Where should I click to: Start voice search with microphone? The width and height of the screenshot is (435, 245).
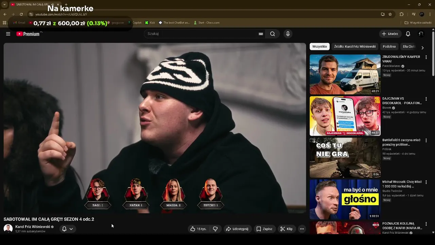coord(288,34)
